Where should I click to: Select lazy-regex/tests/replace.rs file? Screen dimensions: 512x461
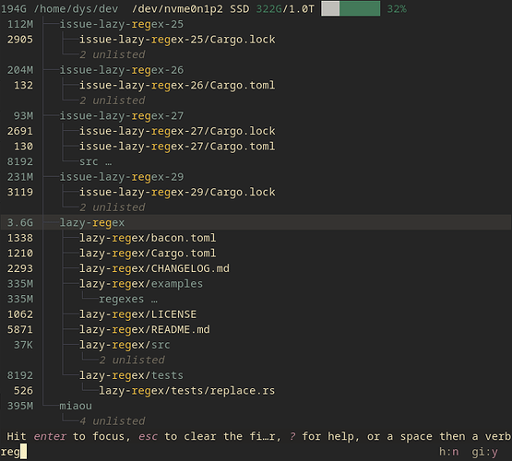(186, 391)
